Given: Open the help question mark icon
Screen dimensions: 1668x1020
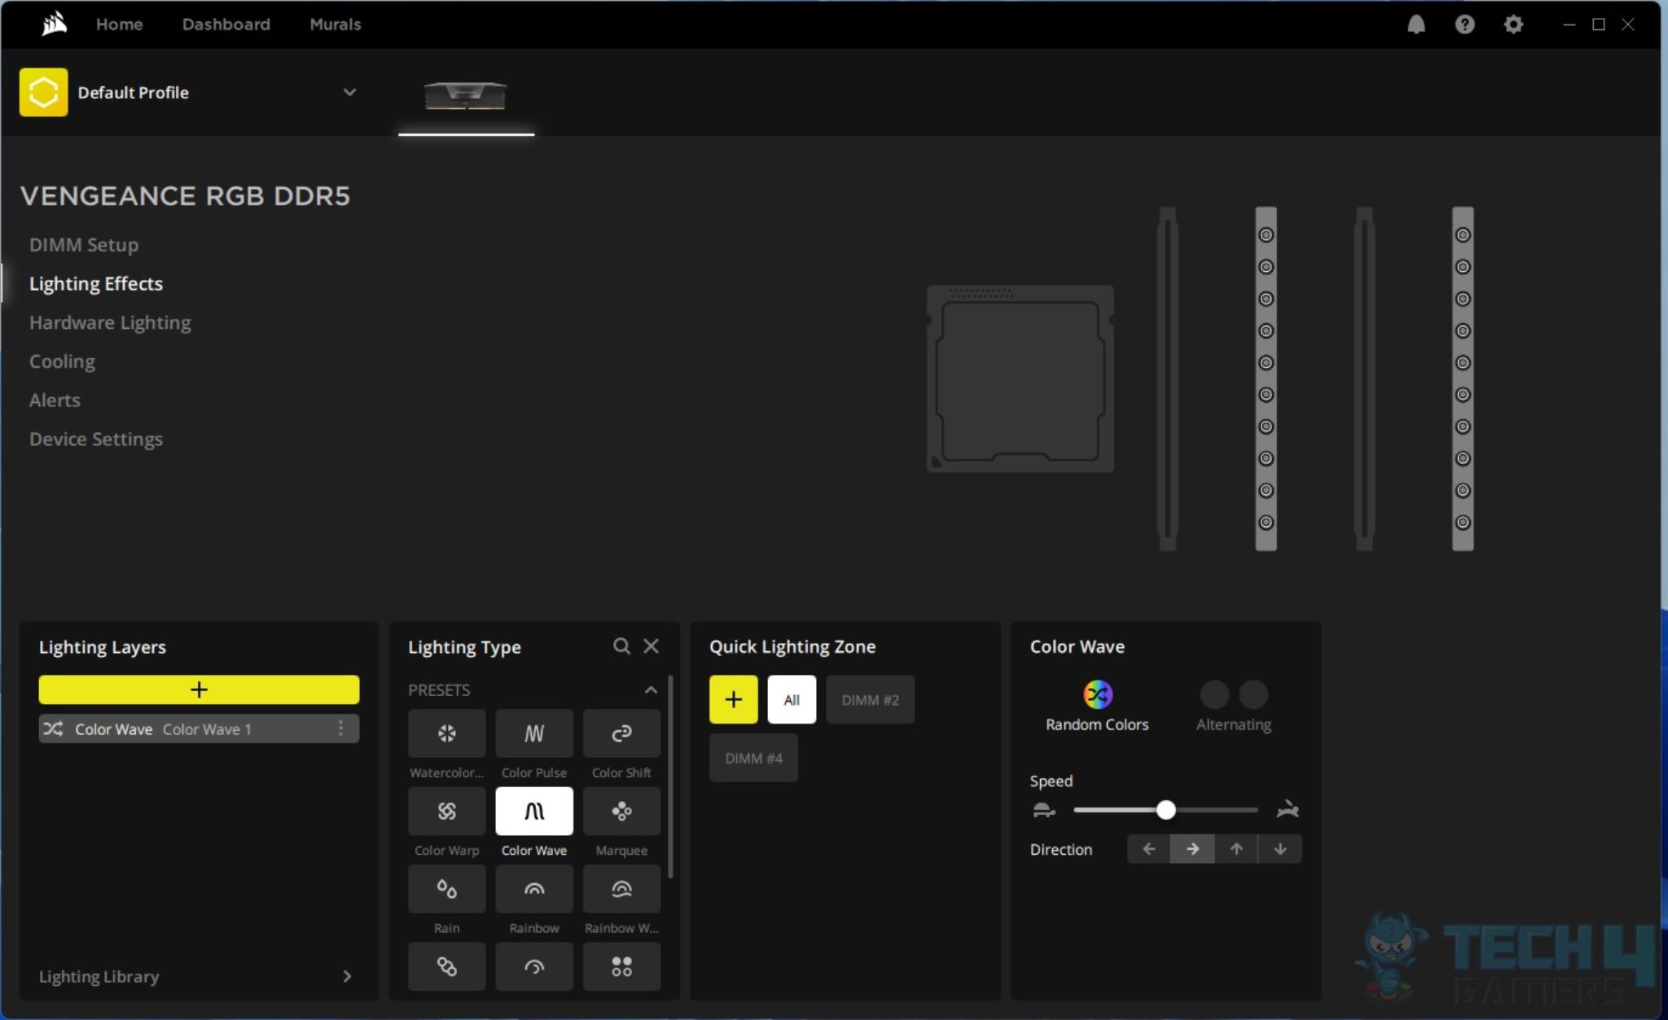Looking at the screenshot, I should 1464,24.
